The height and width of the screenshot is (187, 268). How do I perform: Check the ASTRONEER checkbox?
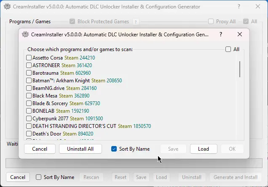[x=29, y=65]
